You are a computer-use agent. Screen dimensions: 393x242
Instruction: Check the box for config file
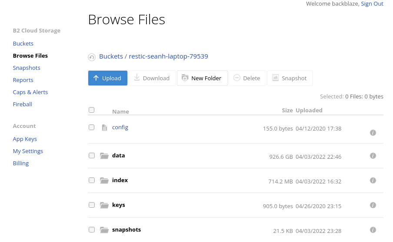(91, 128)
